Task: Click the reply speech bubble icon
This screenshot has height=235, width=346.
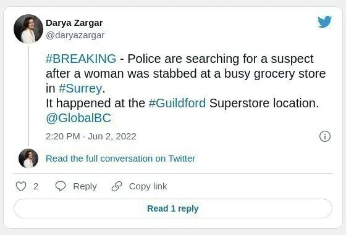Action: tap(61, 186)
